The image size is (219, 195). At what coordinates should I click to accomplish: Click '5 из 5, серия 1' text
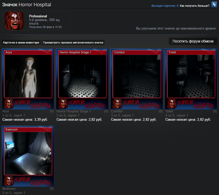[14, 193]
